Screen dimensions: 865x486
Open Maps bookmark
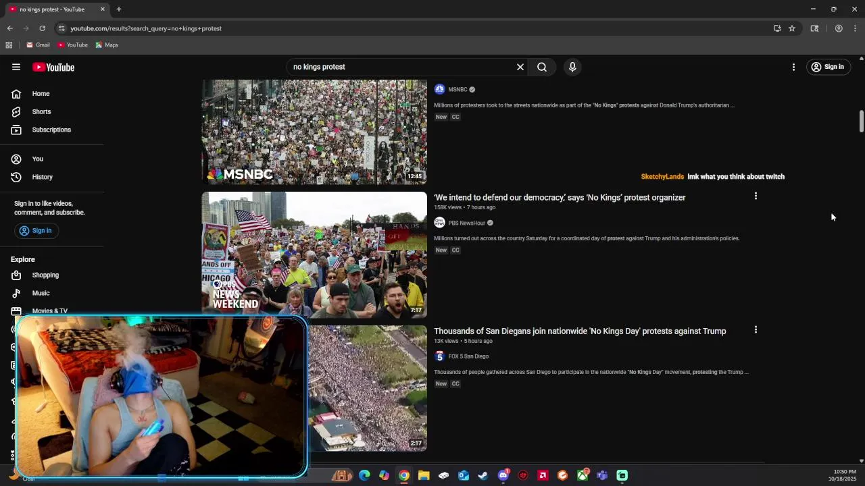(x=107, y=45)
